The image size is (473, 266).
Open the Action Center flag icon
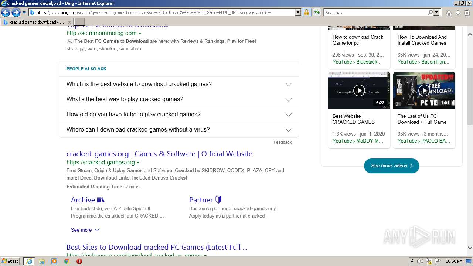(438, 261)
